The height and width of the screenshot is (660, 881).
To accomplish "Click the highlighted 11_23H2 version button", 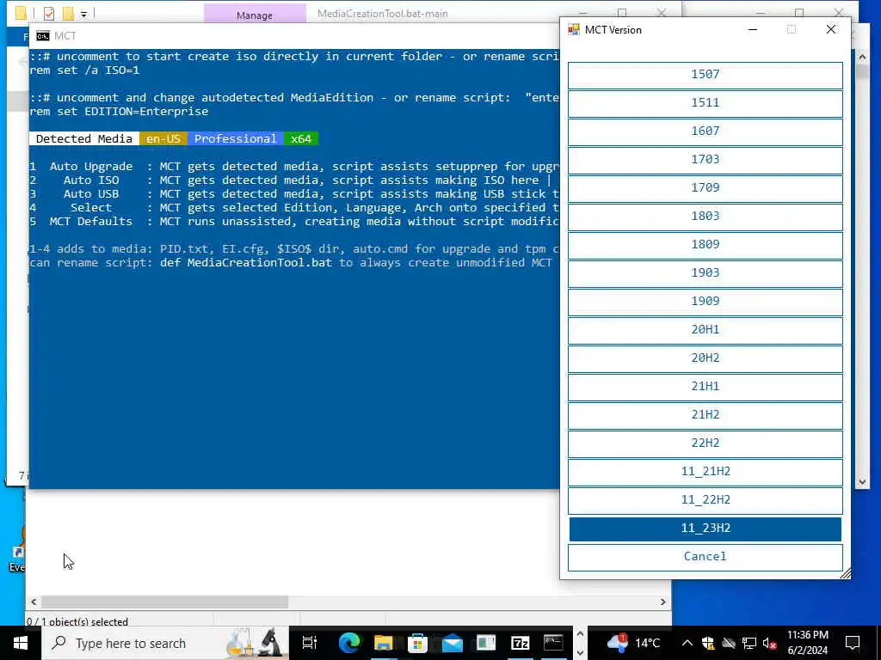I will tap(705, 529).
